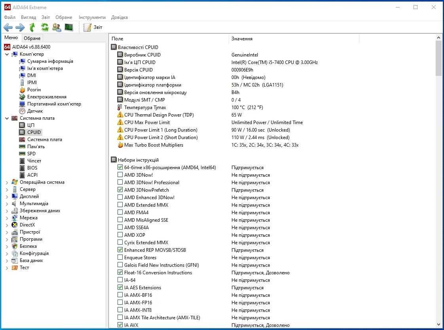
Task: Open the Файл menu
Action: (9, 17)
